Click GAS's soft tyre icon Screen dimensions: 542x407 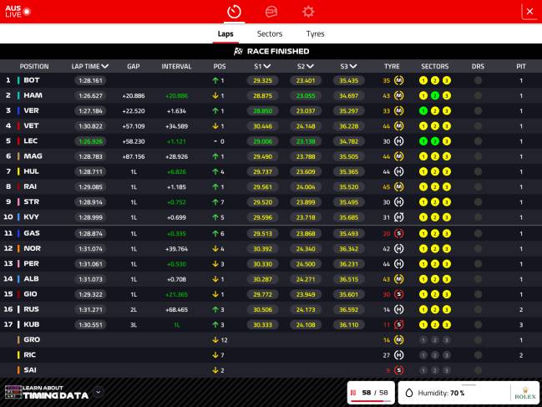399,234
